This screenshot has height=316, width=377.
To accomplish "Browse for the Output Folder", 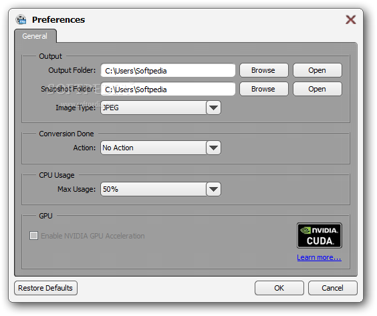I will pos(264,70).
